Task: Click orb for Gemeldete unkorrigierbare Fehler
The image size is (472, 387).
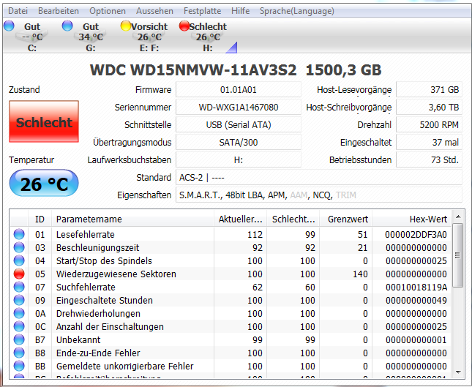Action: coord(19,366)
